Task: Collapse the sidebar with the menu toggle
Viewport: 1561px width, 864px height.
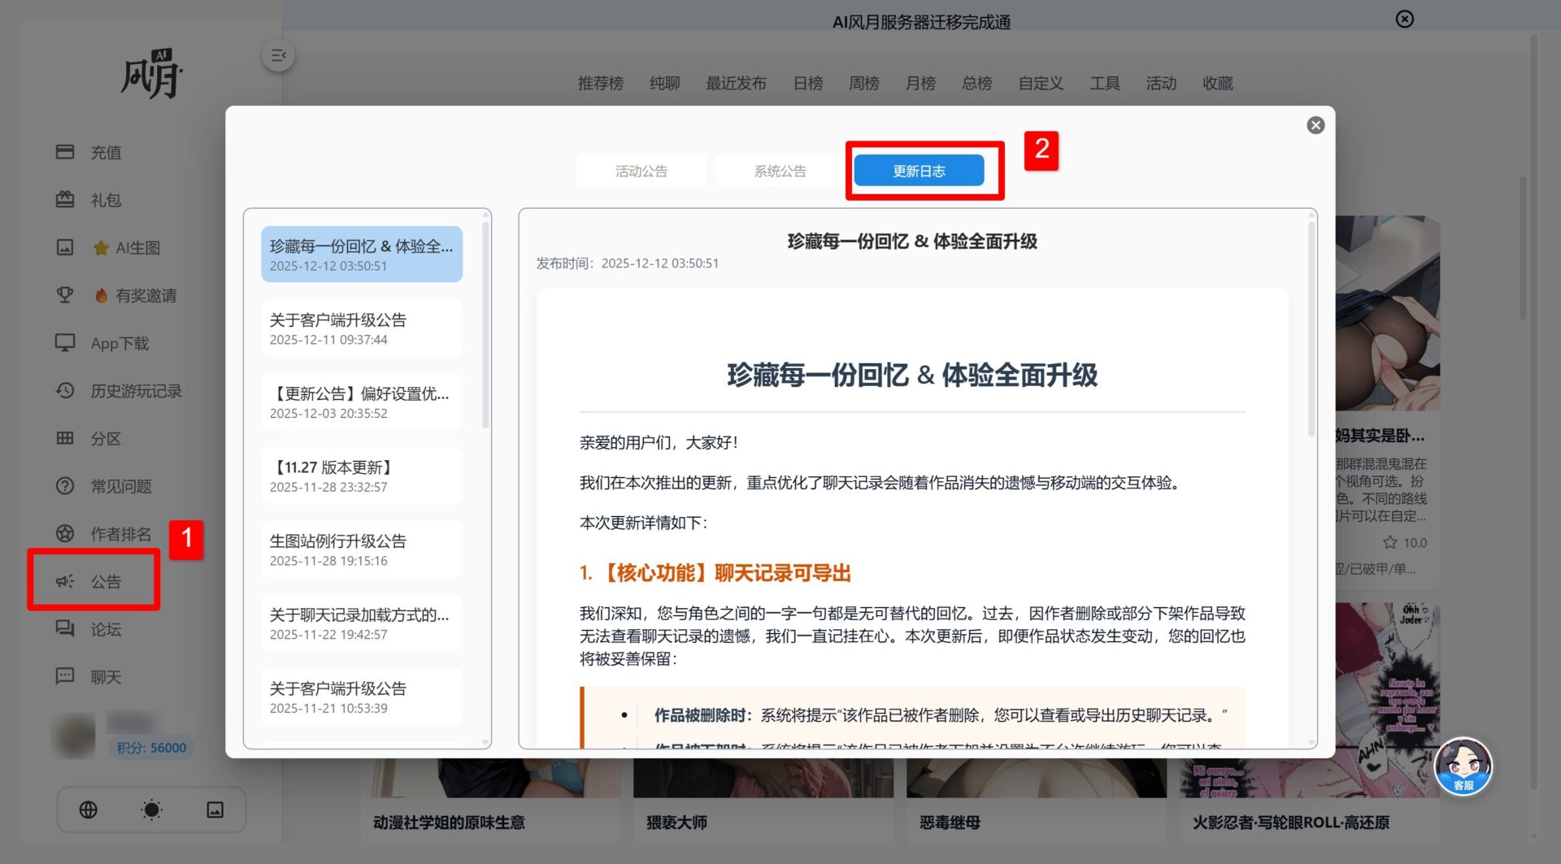Action: tap(278, 55)
